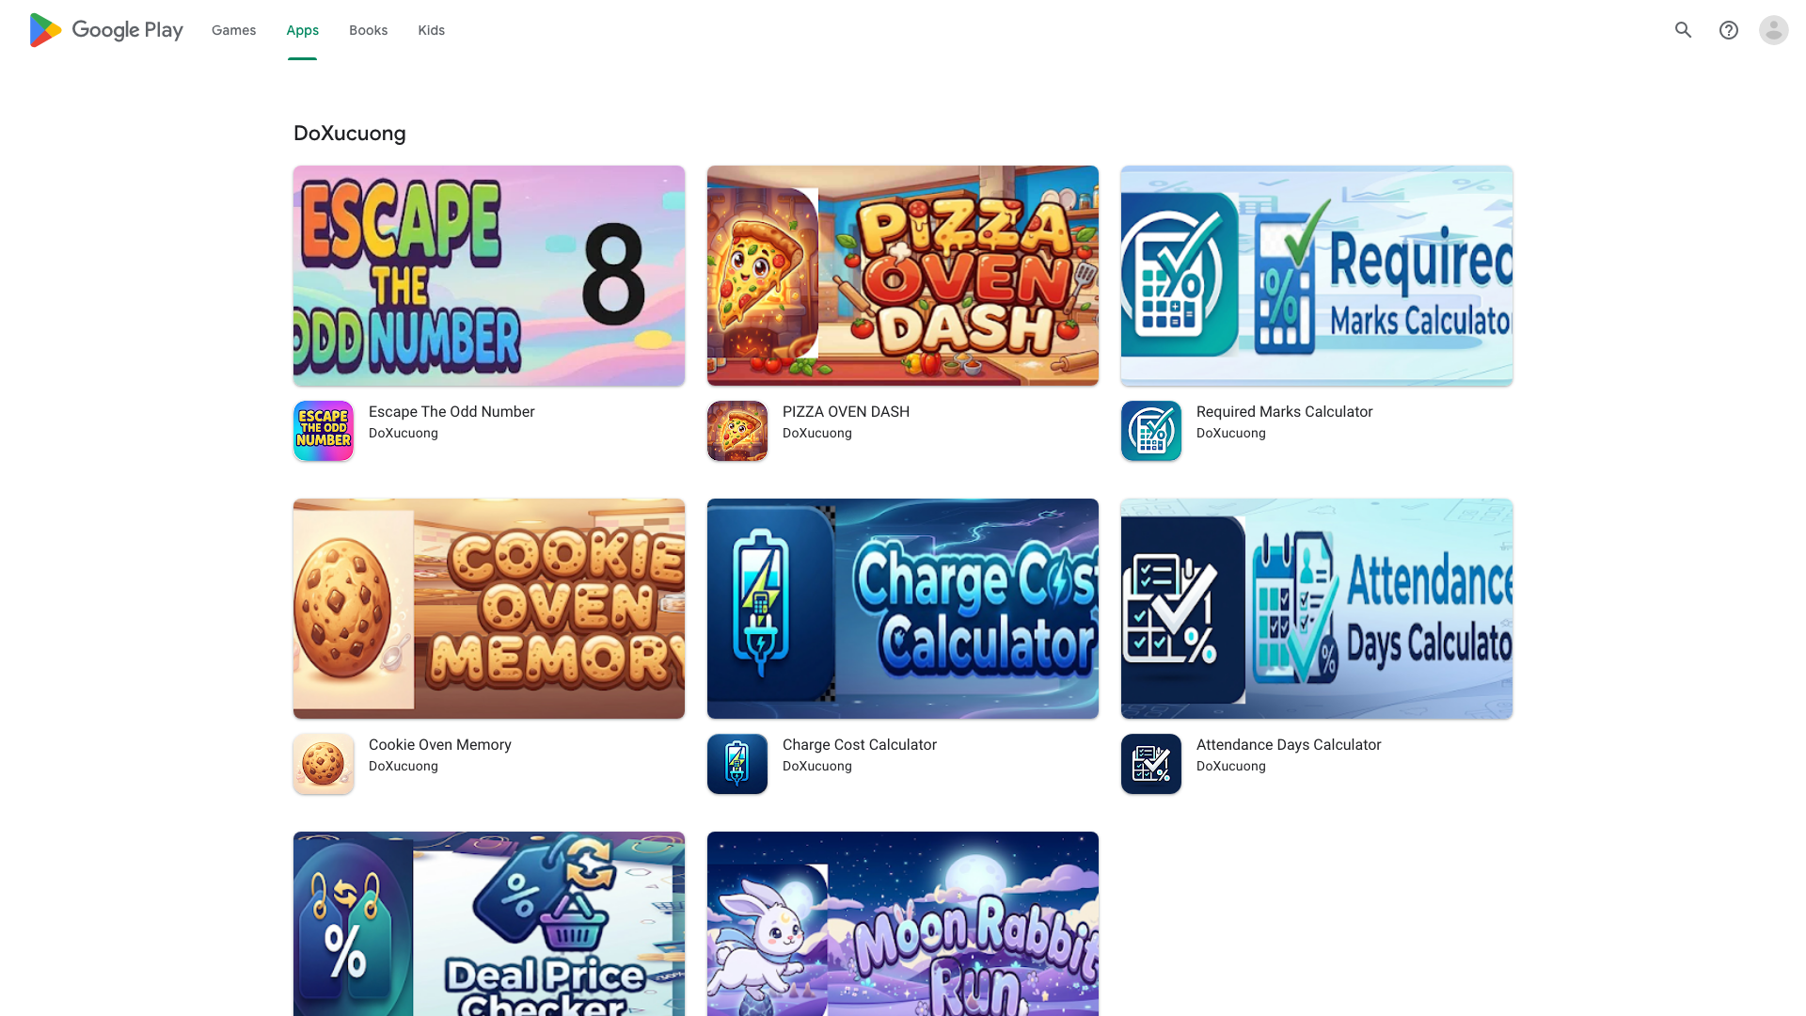1806x1016 pixels.
Task: Click the Cookie Oven Memory title
Action: (440, 745)
